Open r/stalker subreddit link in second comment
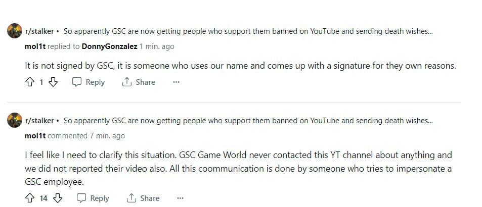Viewport: 482px width, 207px height. [39, 121]
